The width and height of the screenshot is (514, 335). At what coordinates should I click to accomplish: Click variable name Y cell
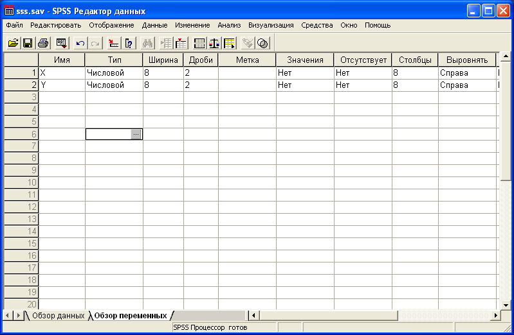tap(62, 85)
